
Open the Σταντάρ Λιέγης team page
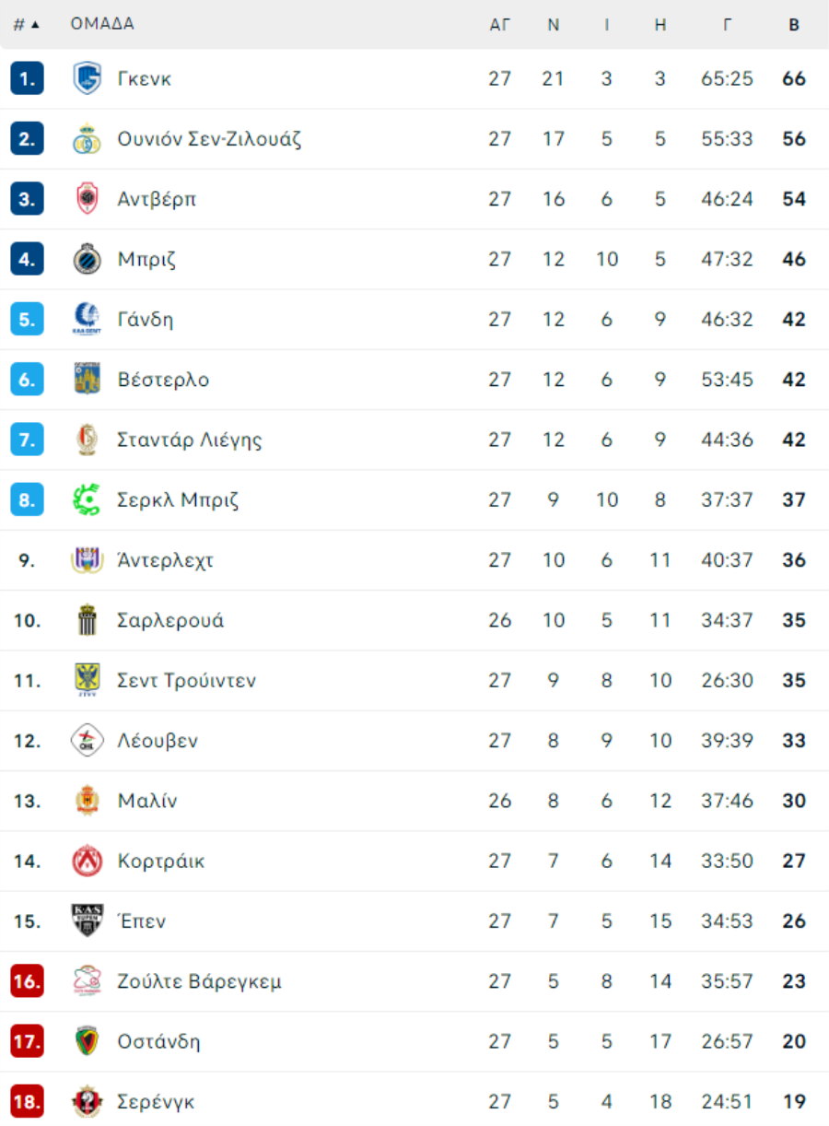(x=190, y=440)
